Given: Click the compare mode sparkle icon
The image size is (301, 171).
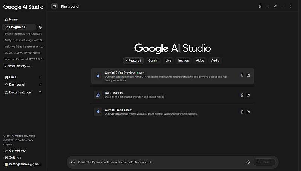Looking at the screenshot, I should [275, 6].
